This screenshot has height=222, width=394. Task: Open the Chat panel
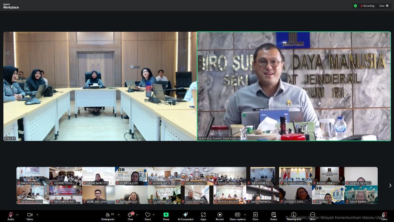click(130, 215)
